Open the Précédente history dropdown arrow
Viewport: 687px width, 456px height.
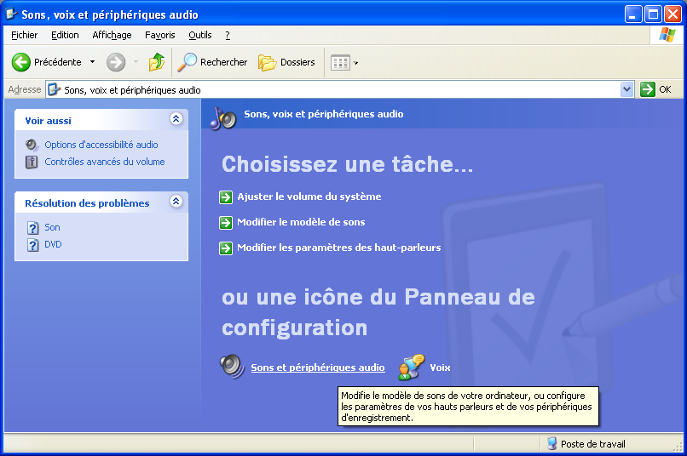92,62
